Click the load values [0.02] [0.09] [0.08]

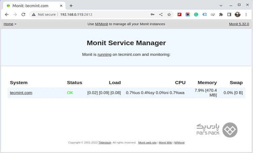104,93
